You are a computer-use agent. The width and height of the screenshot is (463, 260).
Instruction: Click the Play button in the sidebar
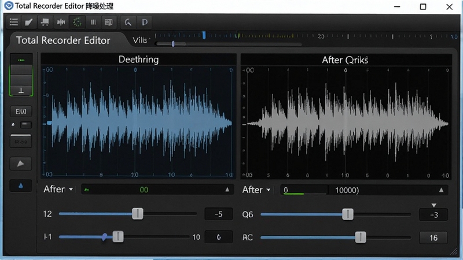[21, 164]
